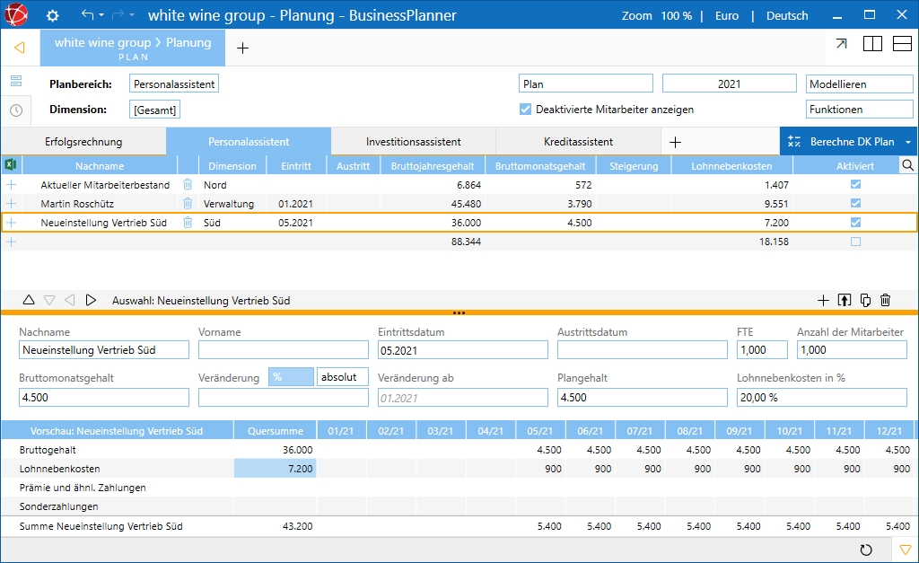This screenshot has height=563, width=919.
Task: Click the search magnifier in table header
Action: tap(907, 165)
